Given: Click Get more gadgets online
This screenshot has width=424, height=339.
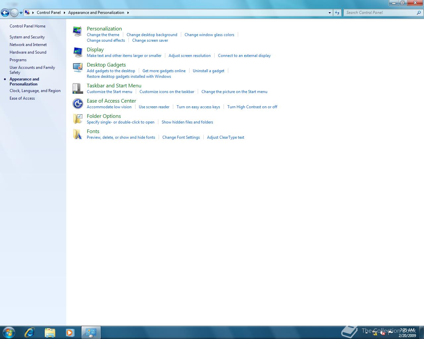Looking at the screenshot, I should tap(164, 71).
